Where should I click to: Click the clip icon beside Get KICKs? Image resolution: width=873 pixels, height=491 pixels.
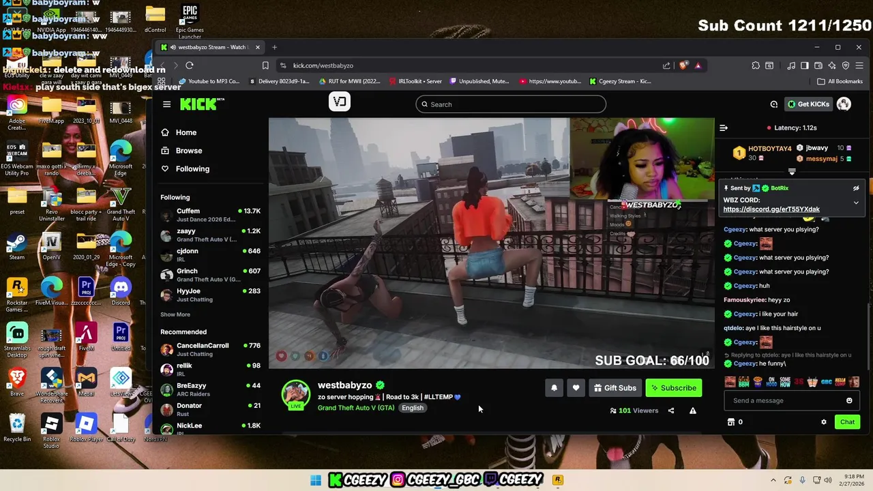pyautogui.click(x=774, y=104)
